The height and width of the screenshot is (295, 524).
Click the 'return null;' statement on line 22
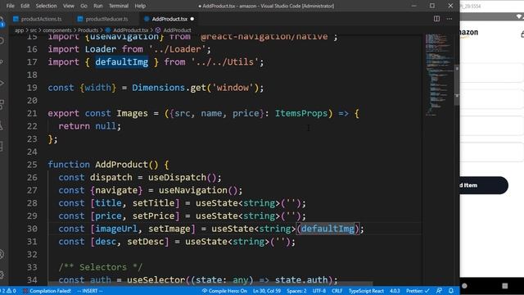coord(89,126)
